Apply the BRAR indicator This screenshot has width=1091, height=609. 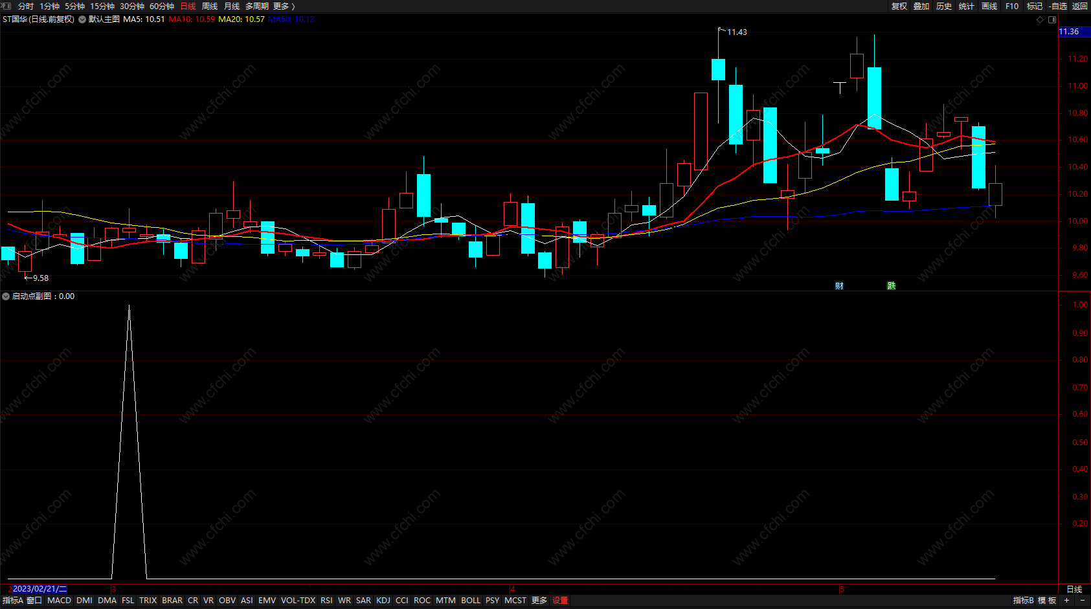click(172, 601)
